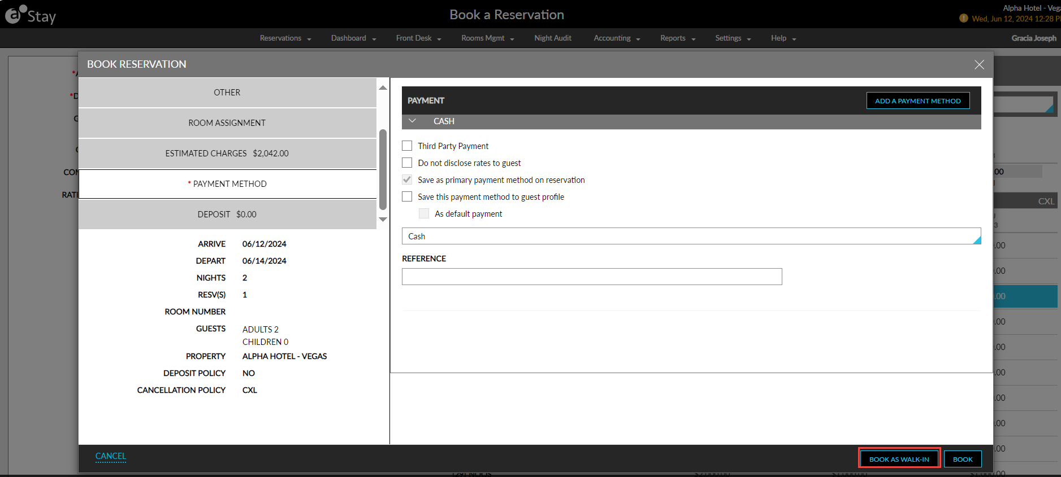Open the Room Assignment section

pyautogui.click(x=227, y=123)
